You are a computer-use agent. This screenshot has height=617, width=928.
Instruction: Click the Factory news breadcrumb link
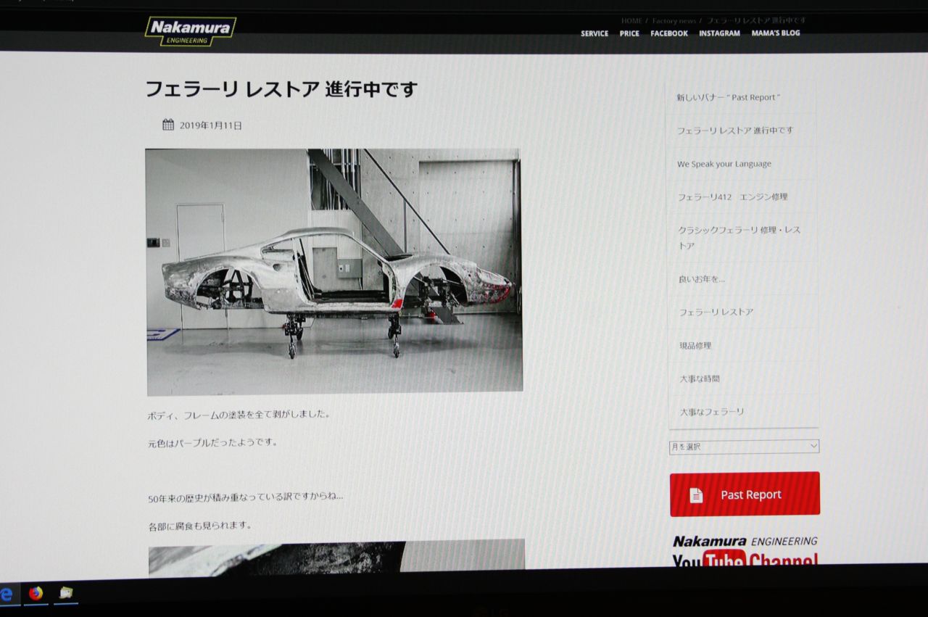click(674, 21)
